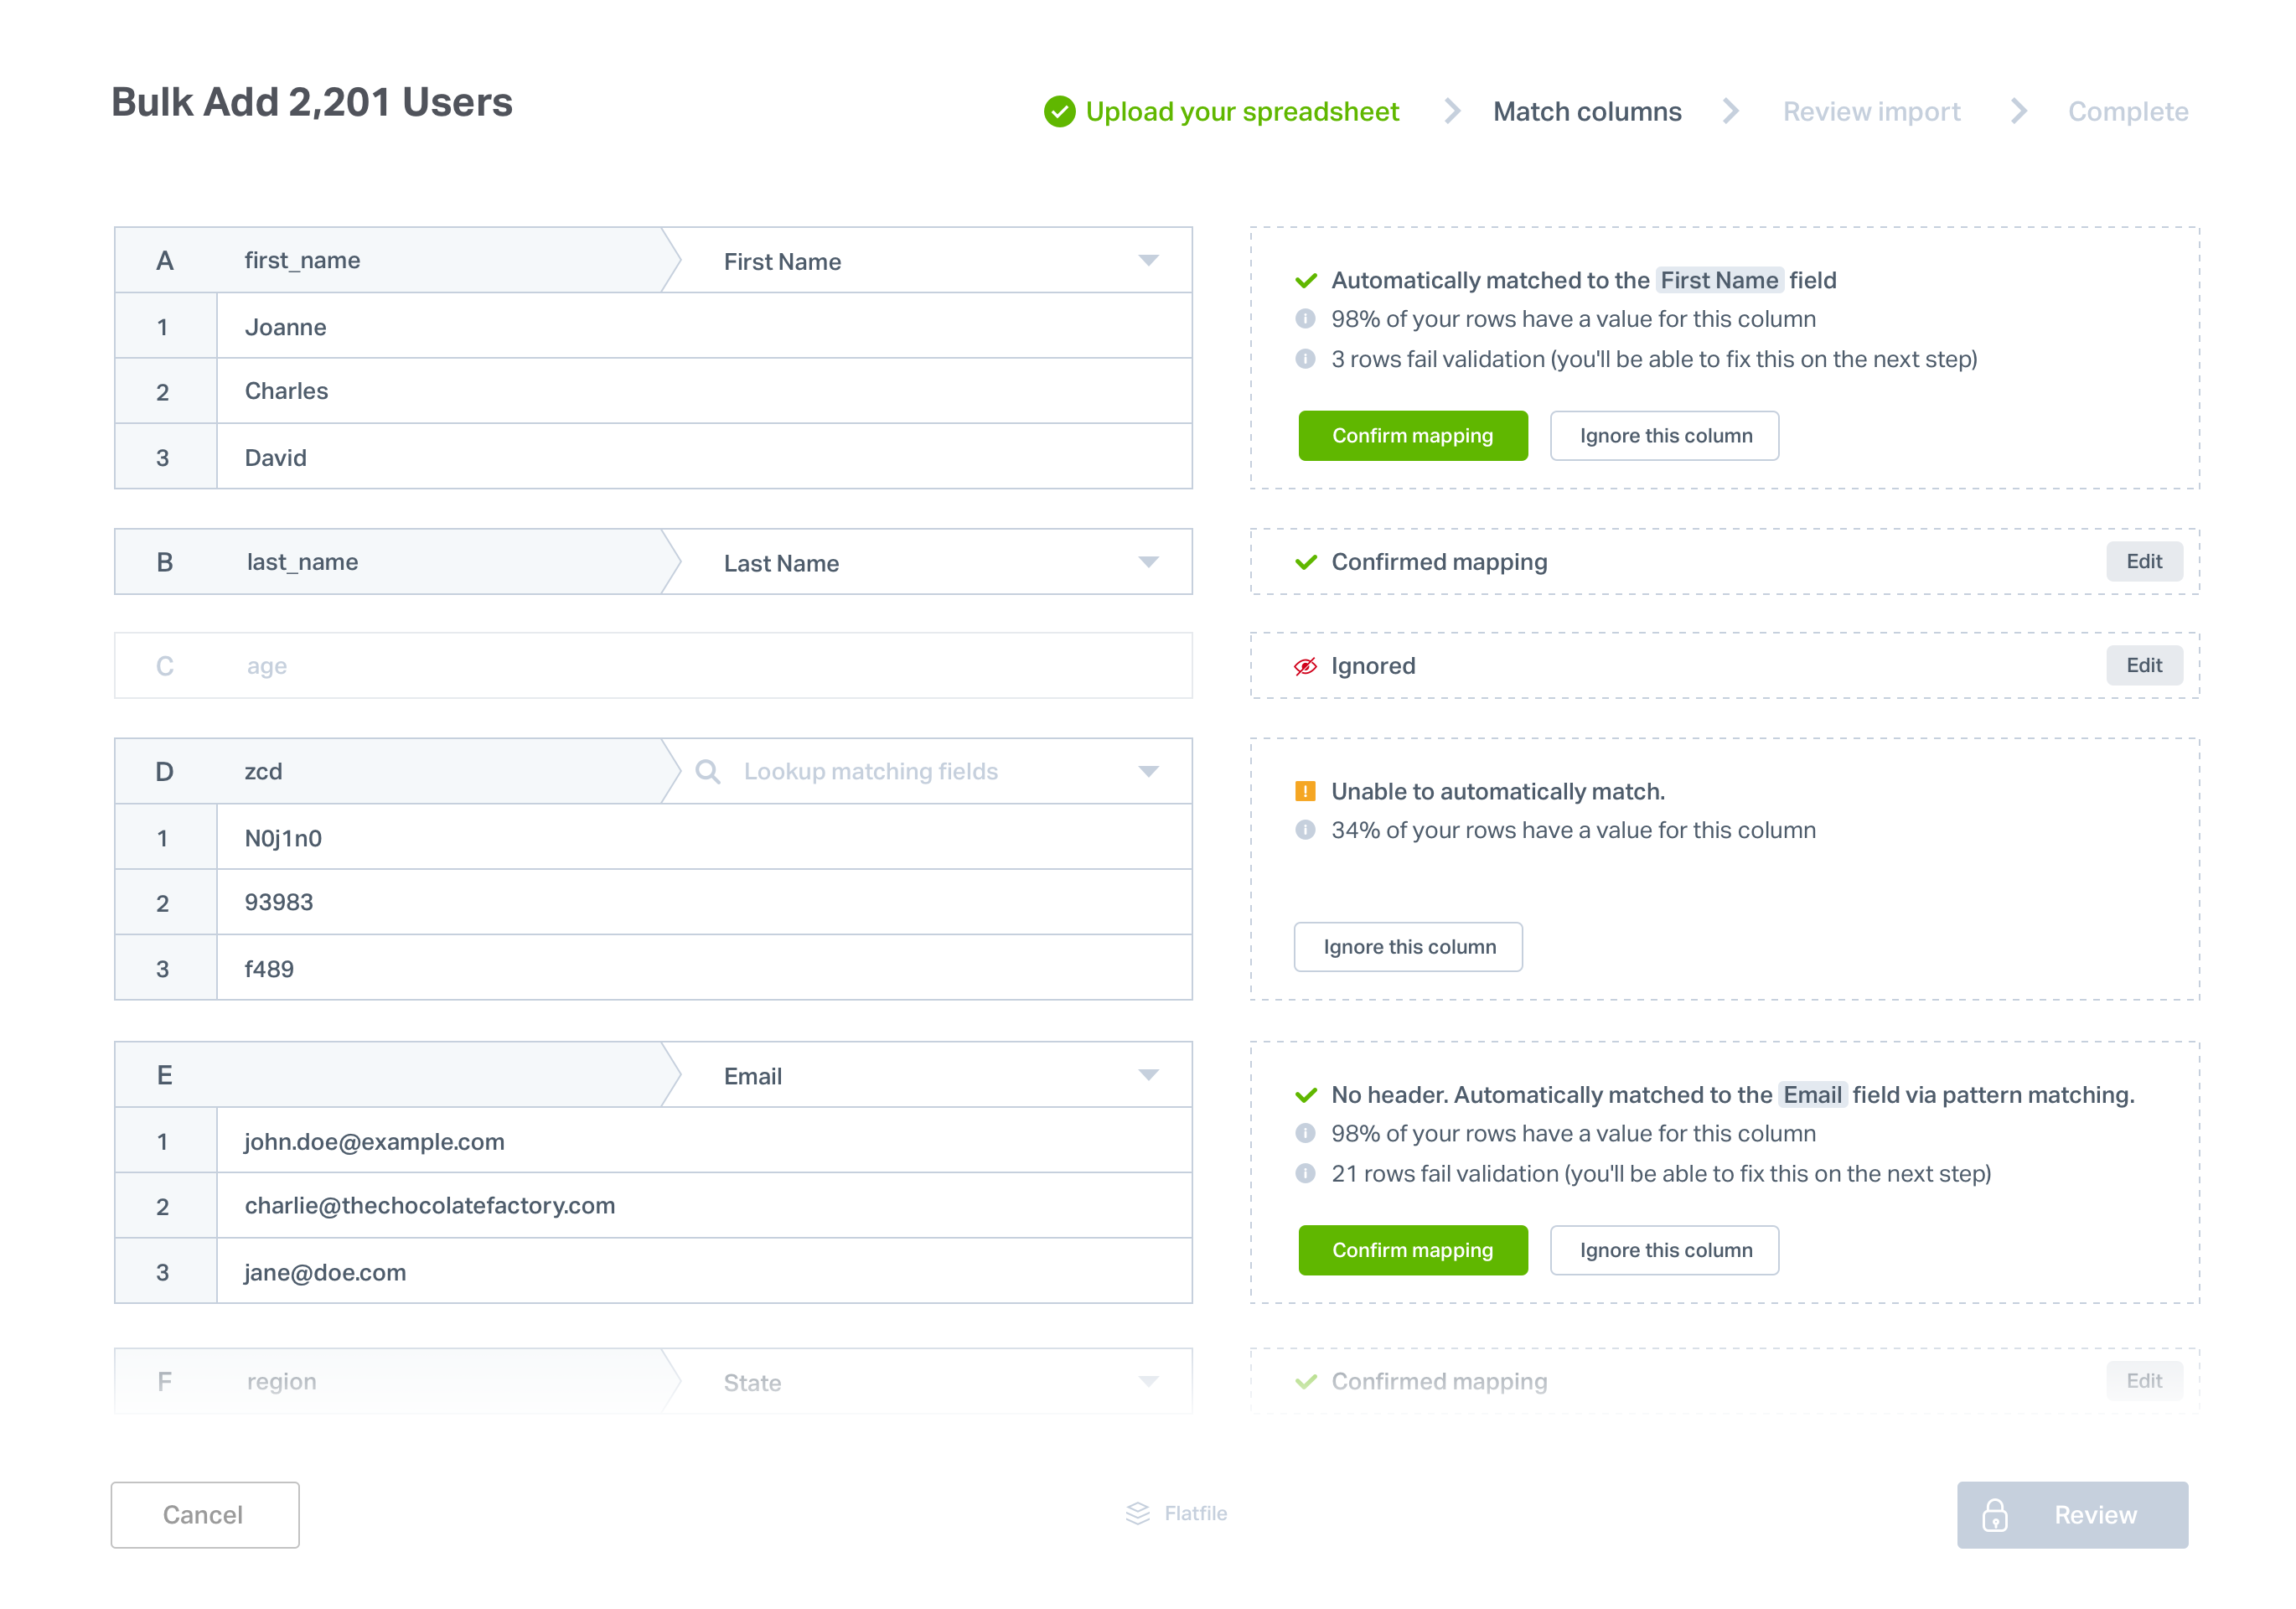Click the info icon beside 21 rows fail validation

(1305, 1173)
